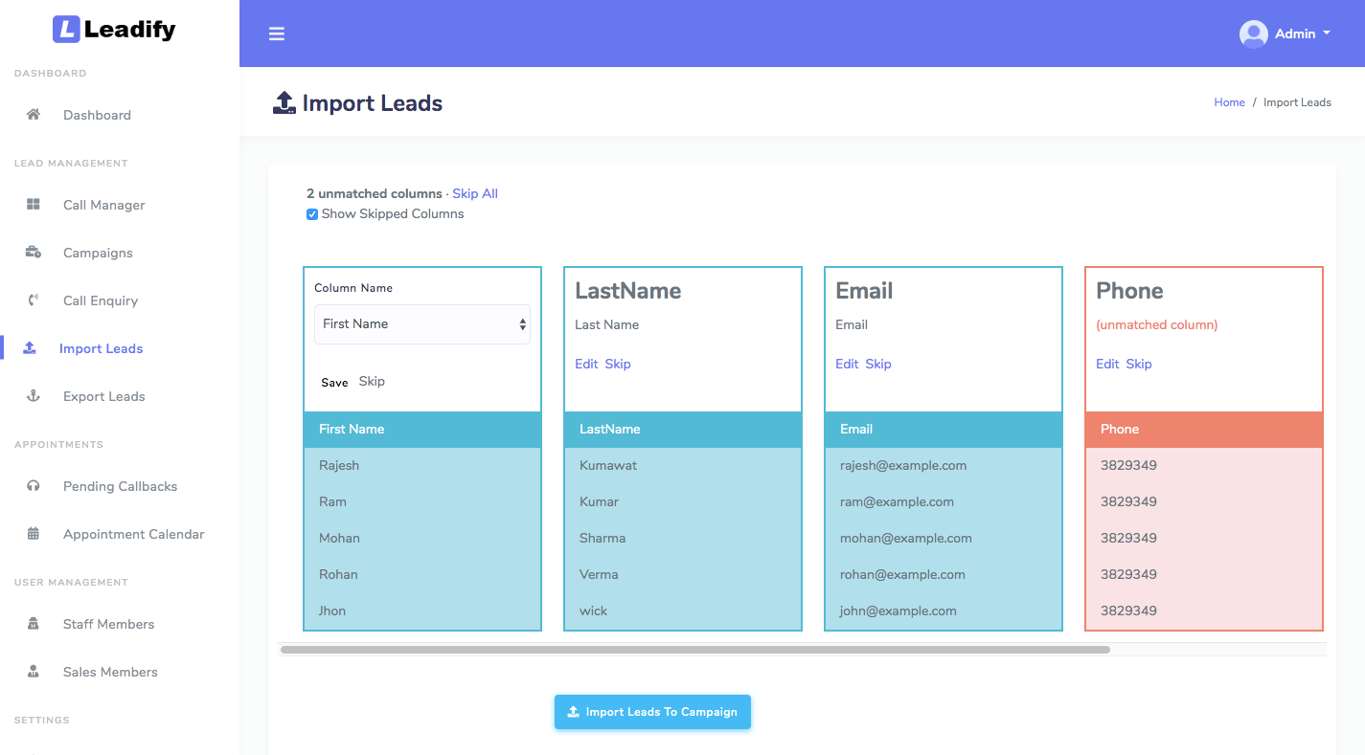Edit the Email column mapping
Image resolution: width=1365 pixels, height=755 pixels.
(x=847, y=364)
